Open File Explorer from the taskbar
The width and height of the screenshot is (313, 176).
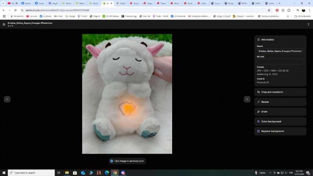tap(67, 172)
